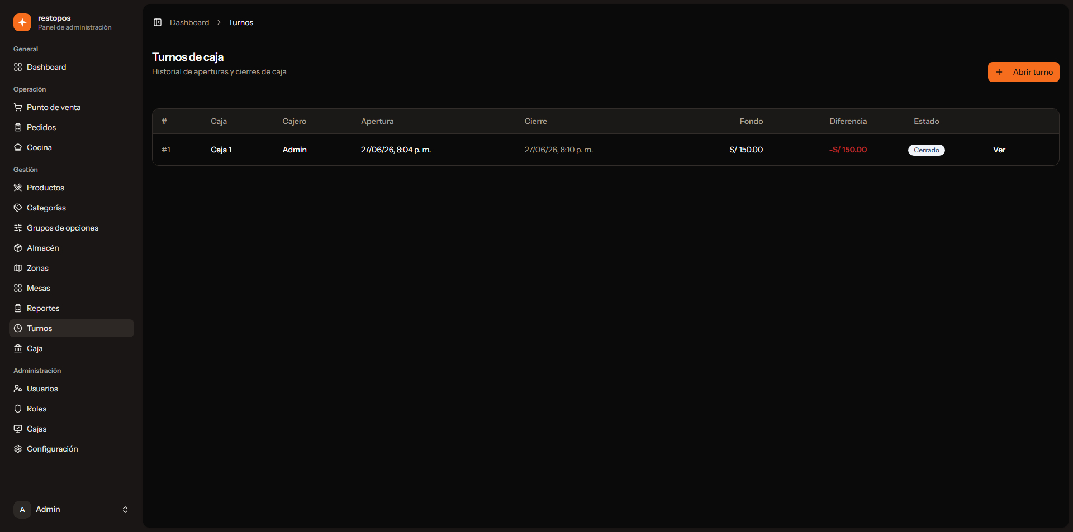Click the 27/06/26, 8:10 p. m. cell
Viewport: 1073px width, 532px height.
point(559,150)
